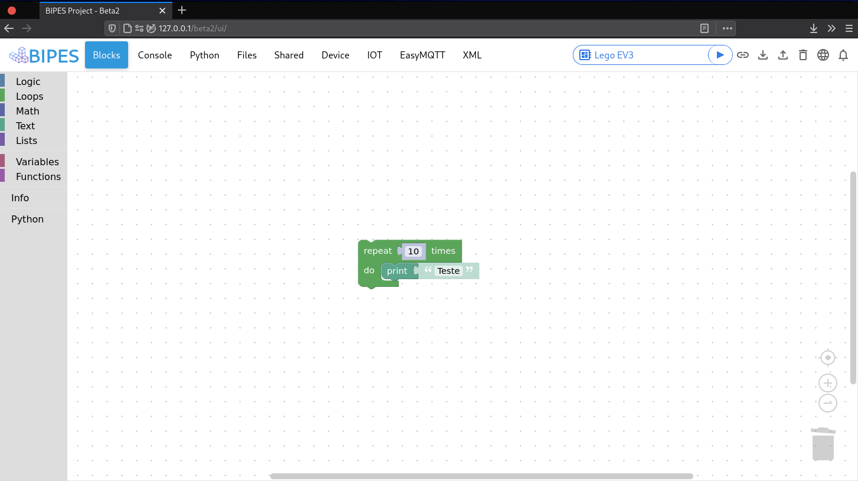The height and width of the screenshot is (481, 858).
Task: Open the Shared tab
Action: [289, 55]
